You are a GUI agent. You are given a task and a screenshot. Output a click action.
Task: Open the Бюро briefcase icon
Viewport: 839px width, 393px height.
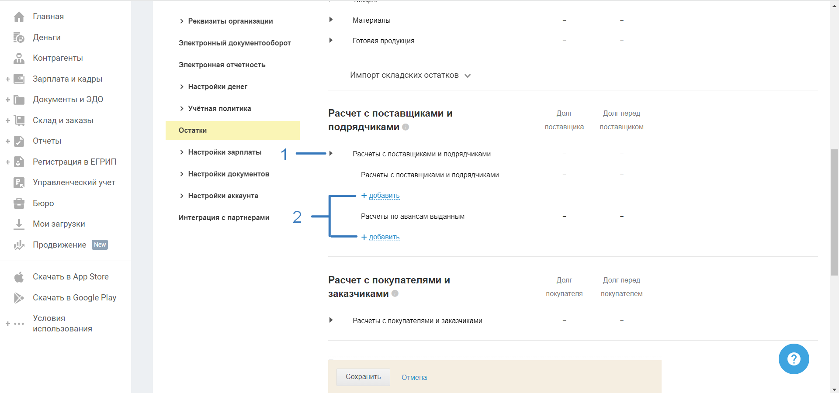tap(19, 203)
